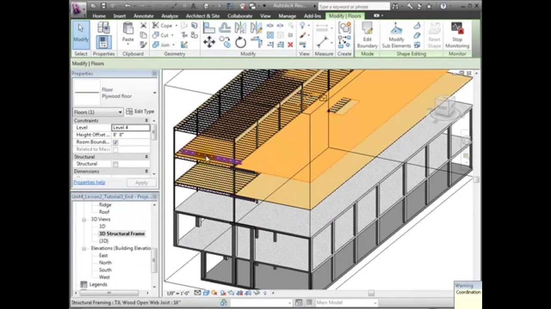Select the Rotate tool
551x309 pixels.
(241, 42)
